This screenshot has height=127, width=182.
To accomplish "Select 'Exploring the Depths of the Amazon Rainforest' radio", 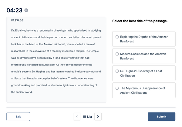I will click(x=117, y=37).
